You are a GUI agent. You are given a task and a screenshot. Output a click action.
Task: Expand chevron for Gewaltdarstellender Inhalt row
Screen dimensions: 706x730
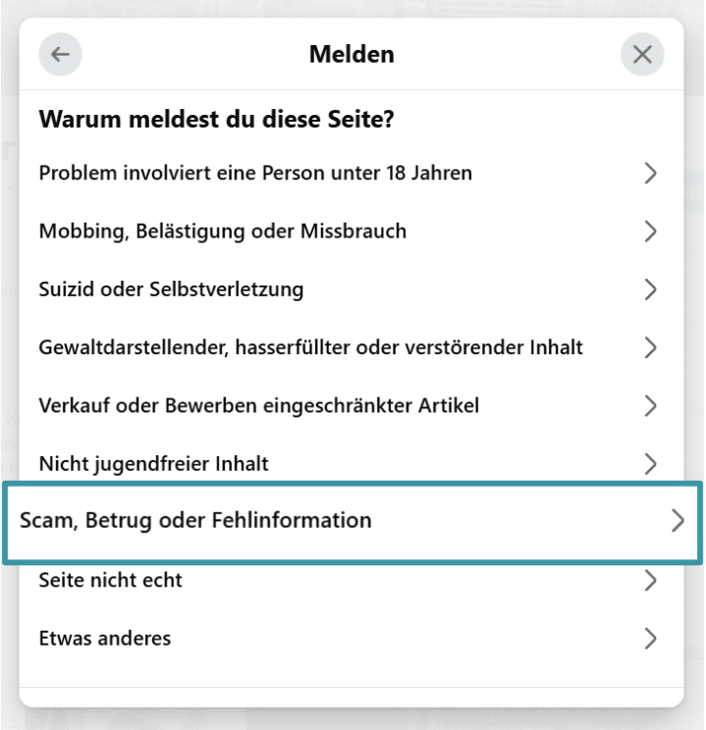(649, 346)
